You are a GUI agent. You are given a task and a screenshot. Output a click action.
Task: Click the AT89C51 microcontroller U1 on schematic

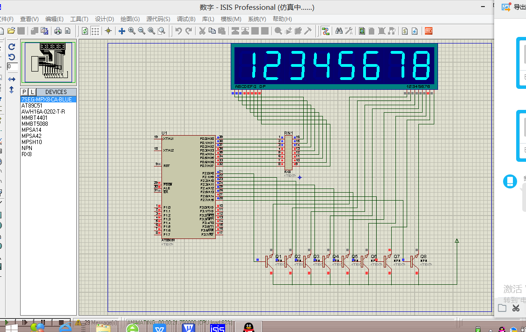coord(188,187)
